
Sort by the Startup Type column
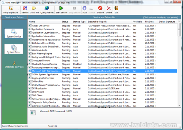click(79, 22)
